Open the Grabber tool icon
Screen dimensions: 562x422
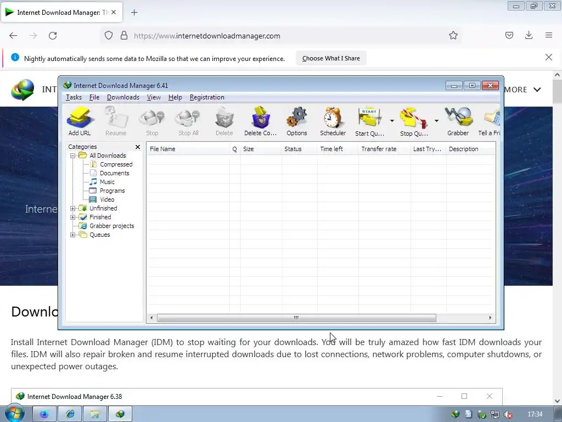[458, 121]
